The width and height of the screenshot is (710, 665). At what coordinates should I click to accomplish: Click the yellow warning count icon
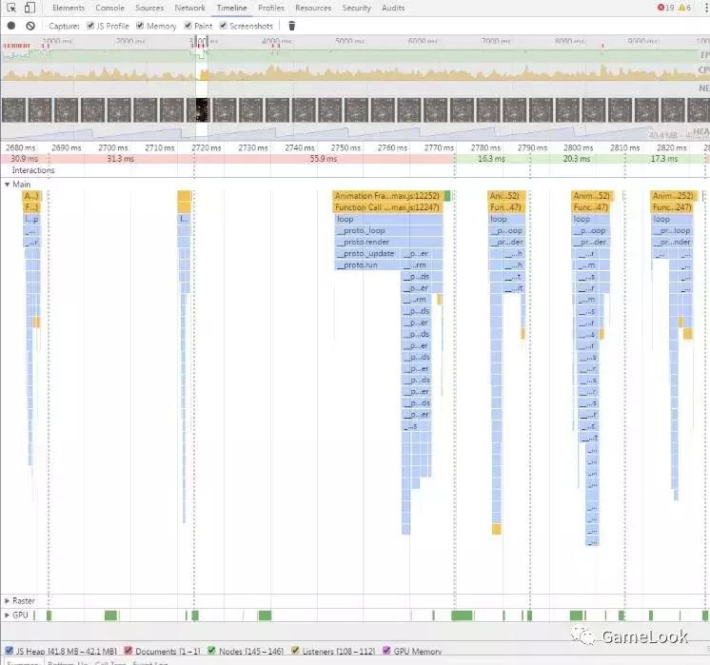(x=683, y=8)
